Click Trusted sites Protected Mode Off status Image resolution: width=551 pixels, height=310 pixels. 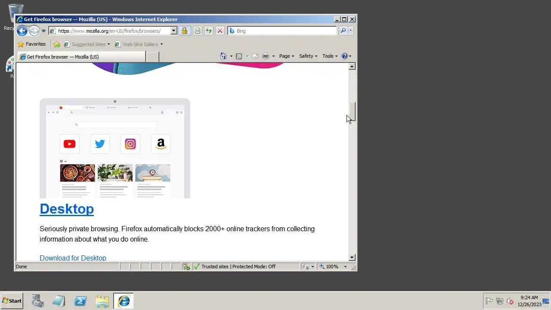238,267
